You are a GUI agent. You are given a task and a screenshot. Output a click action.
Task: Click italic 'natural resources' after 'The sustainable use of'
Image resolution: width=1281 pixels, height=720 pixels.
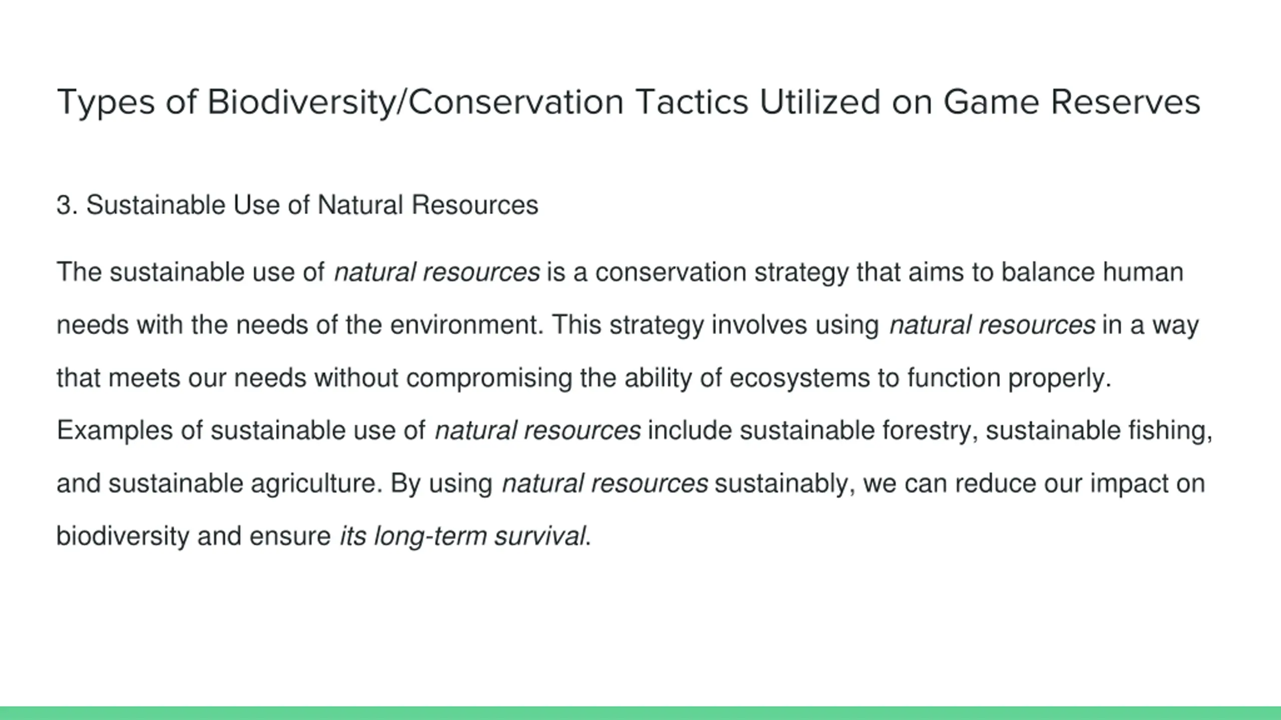pyautogui.click(x=437, y=272)
